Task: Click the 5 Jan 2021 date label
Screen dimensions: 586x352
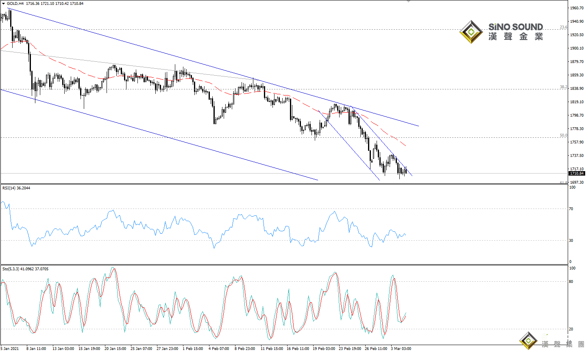Action: [x=10, y=348]
